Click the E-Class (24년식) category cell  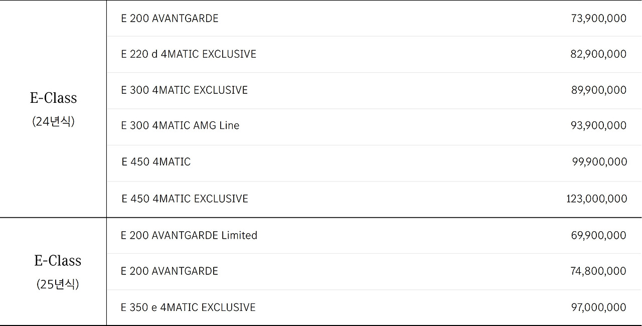tap(53, 109)
